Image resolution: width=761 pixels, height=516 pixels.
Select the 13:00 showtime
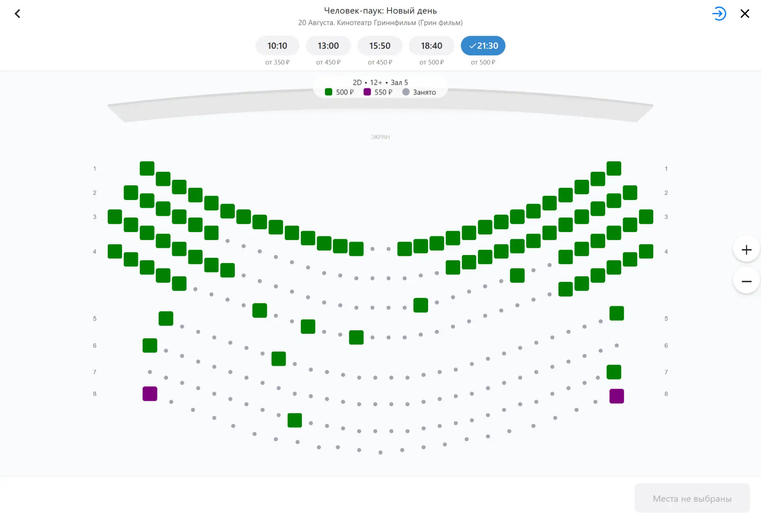[328, 46]
